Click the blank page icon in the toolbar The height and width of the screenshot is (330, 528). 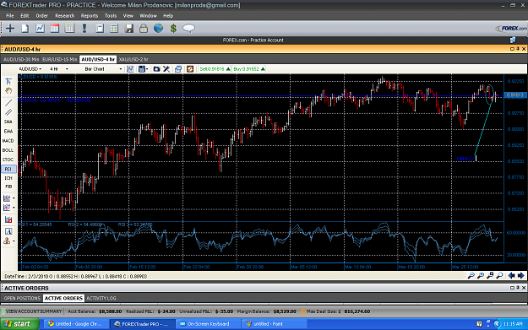point(24,28)
